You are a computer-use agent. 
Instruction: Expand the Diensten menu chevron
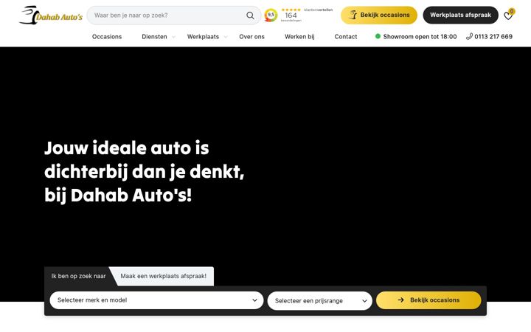coord(174,37)
